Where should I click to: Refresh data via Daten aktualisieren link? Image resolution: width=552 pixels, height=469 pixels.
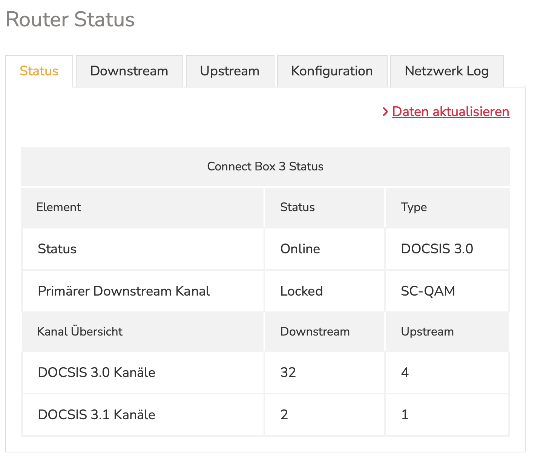(451, 112)
